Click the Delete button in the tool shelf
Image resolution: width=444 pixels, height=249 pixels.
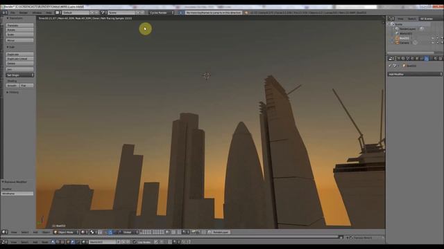(19, 64)
